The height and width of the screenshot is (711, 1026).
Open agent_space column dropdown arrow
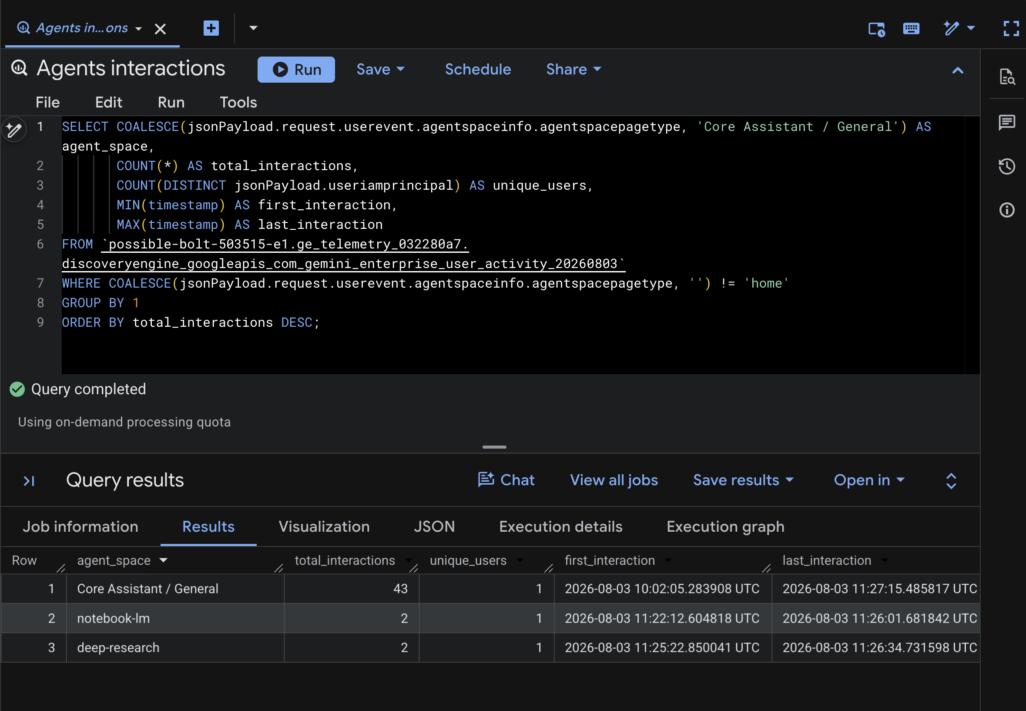[x=164, y=560]
